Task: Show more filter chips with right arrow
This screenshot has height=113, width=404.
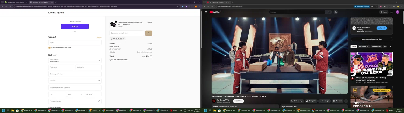Action: coord(390,47)
